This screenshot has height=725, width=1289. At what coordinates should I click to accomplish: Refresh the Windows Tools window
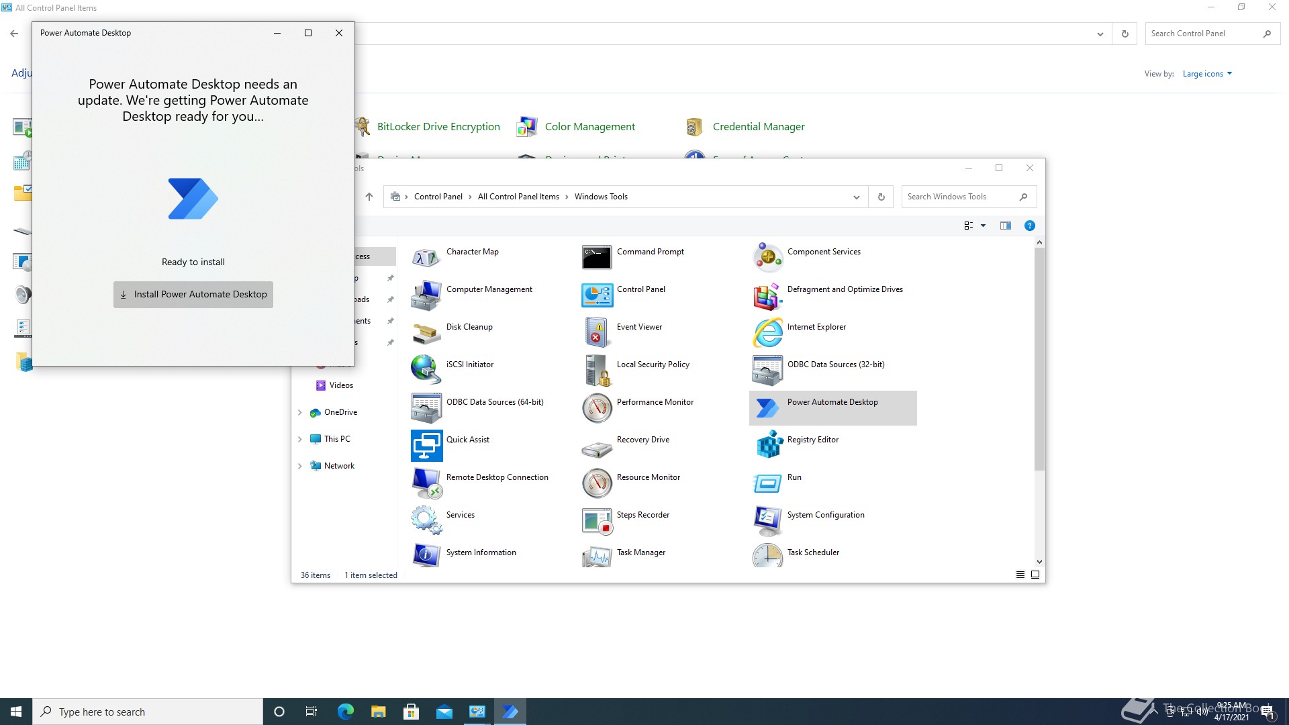click(x=881, y=197)
